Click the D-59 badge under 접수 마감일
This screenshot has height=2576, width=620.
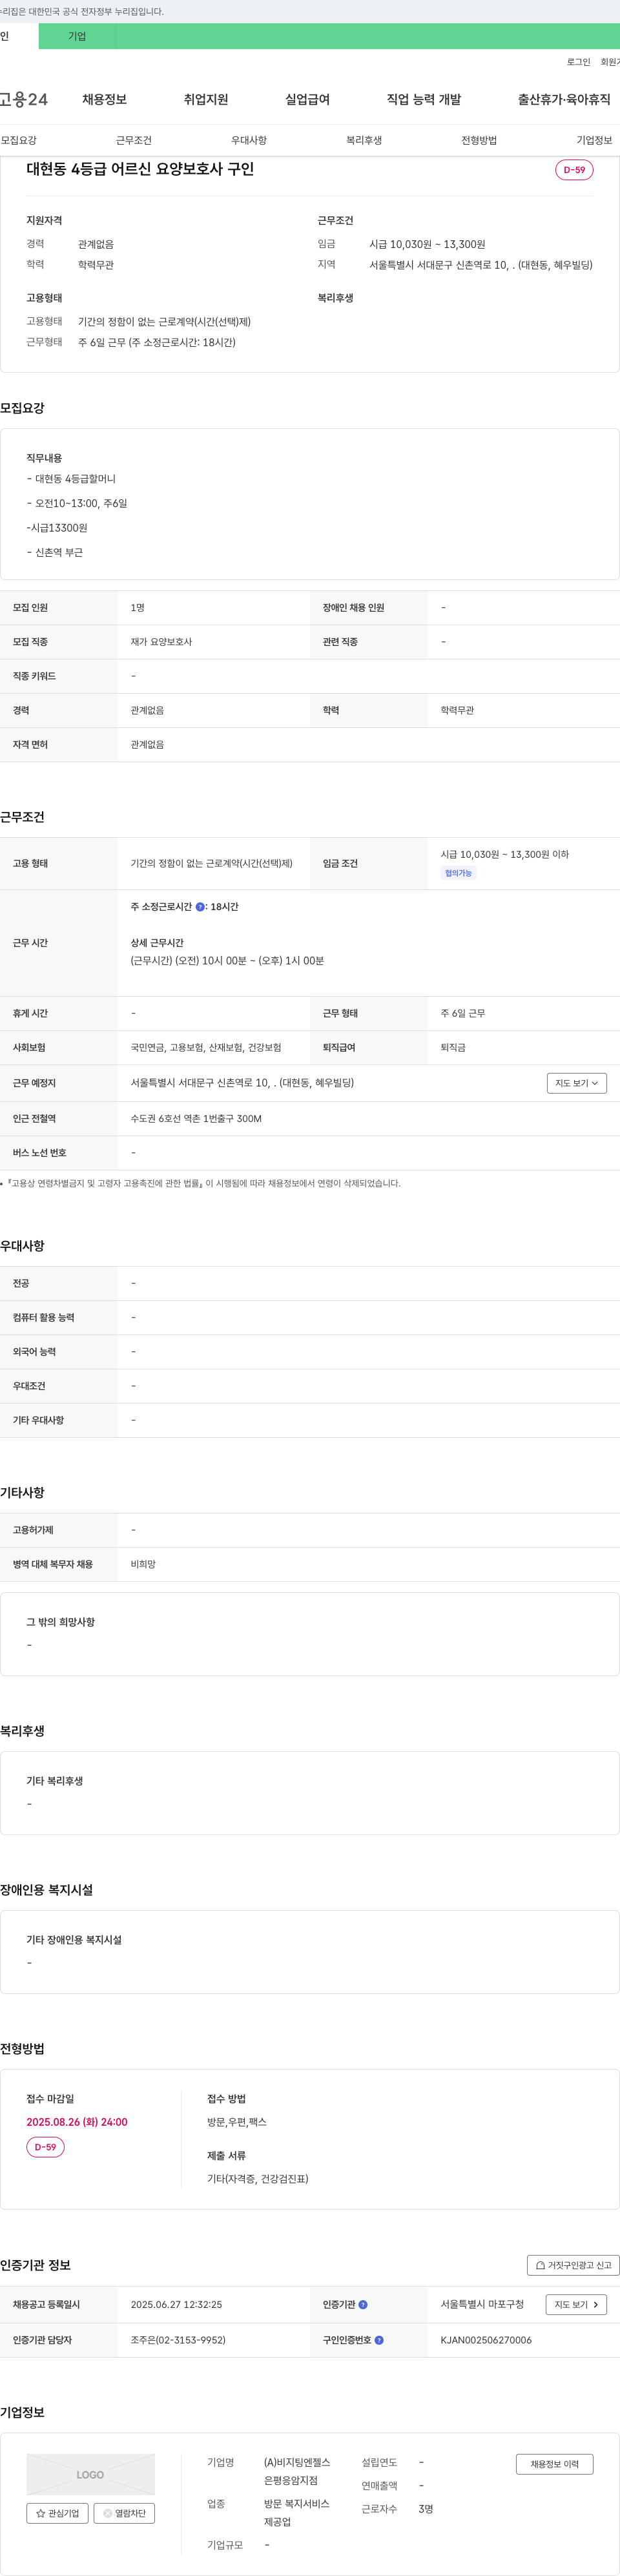[x=45, y=2147]
